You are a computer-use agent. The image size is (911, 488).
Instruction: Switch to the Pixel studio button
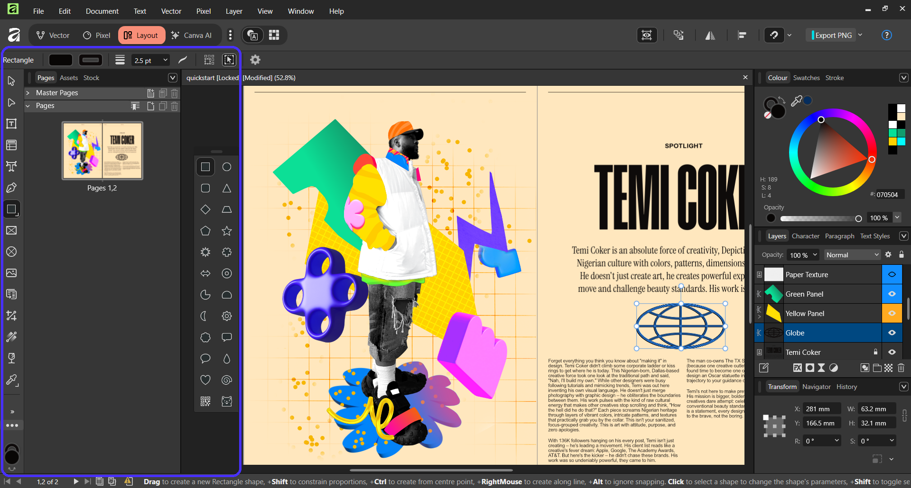97,35
